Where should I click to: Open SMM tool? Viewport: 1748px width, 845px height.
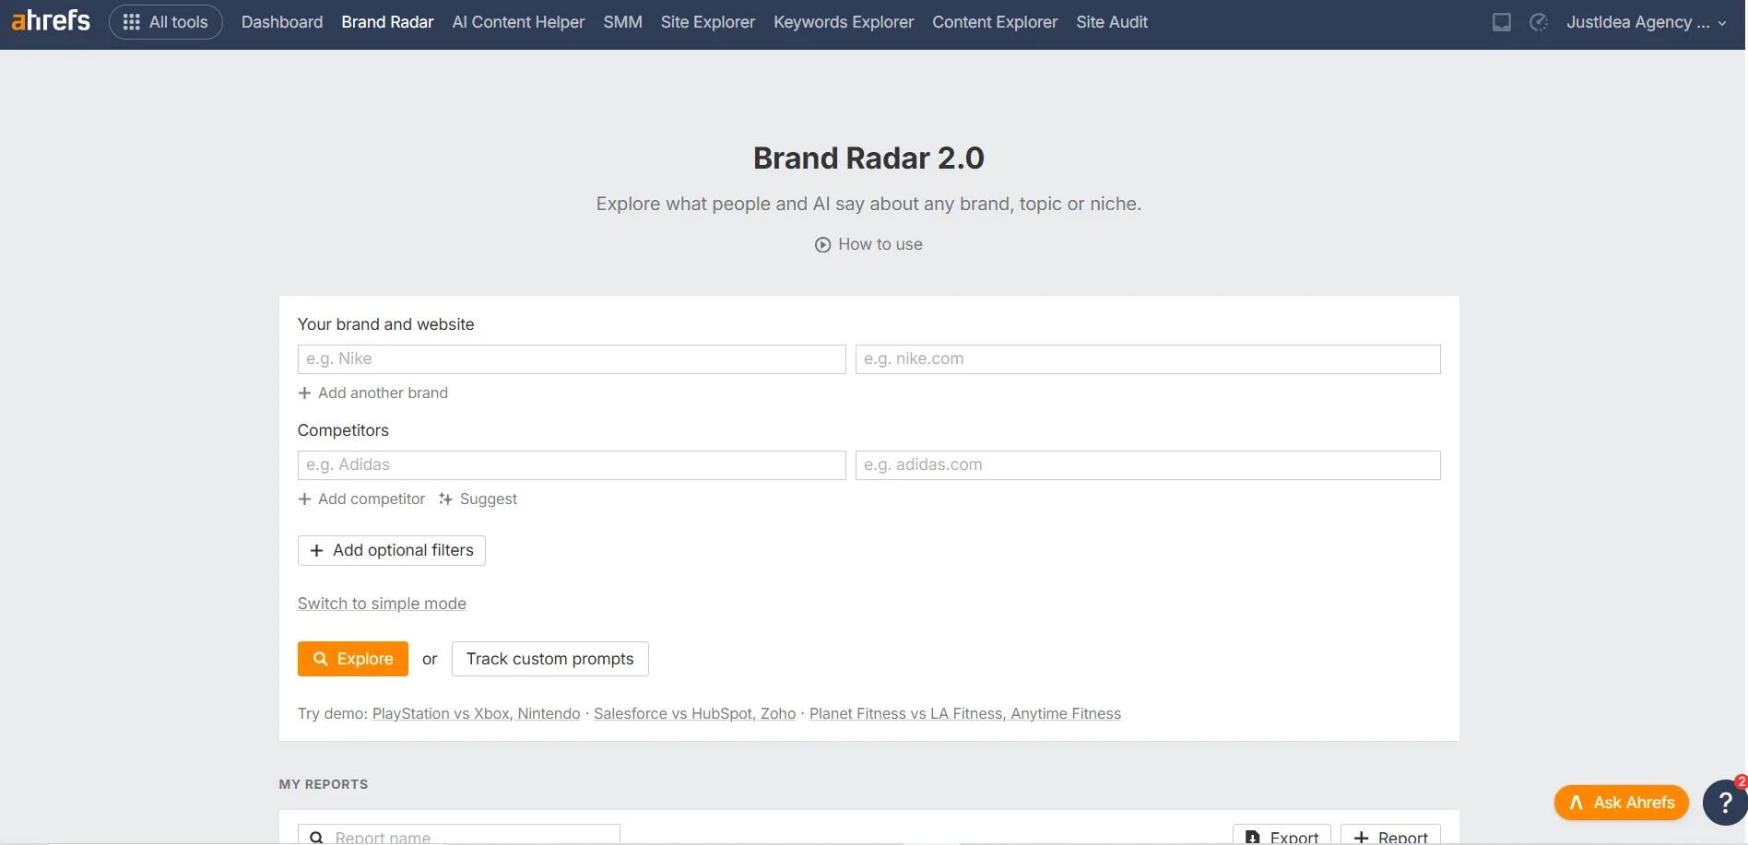622,22
